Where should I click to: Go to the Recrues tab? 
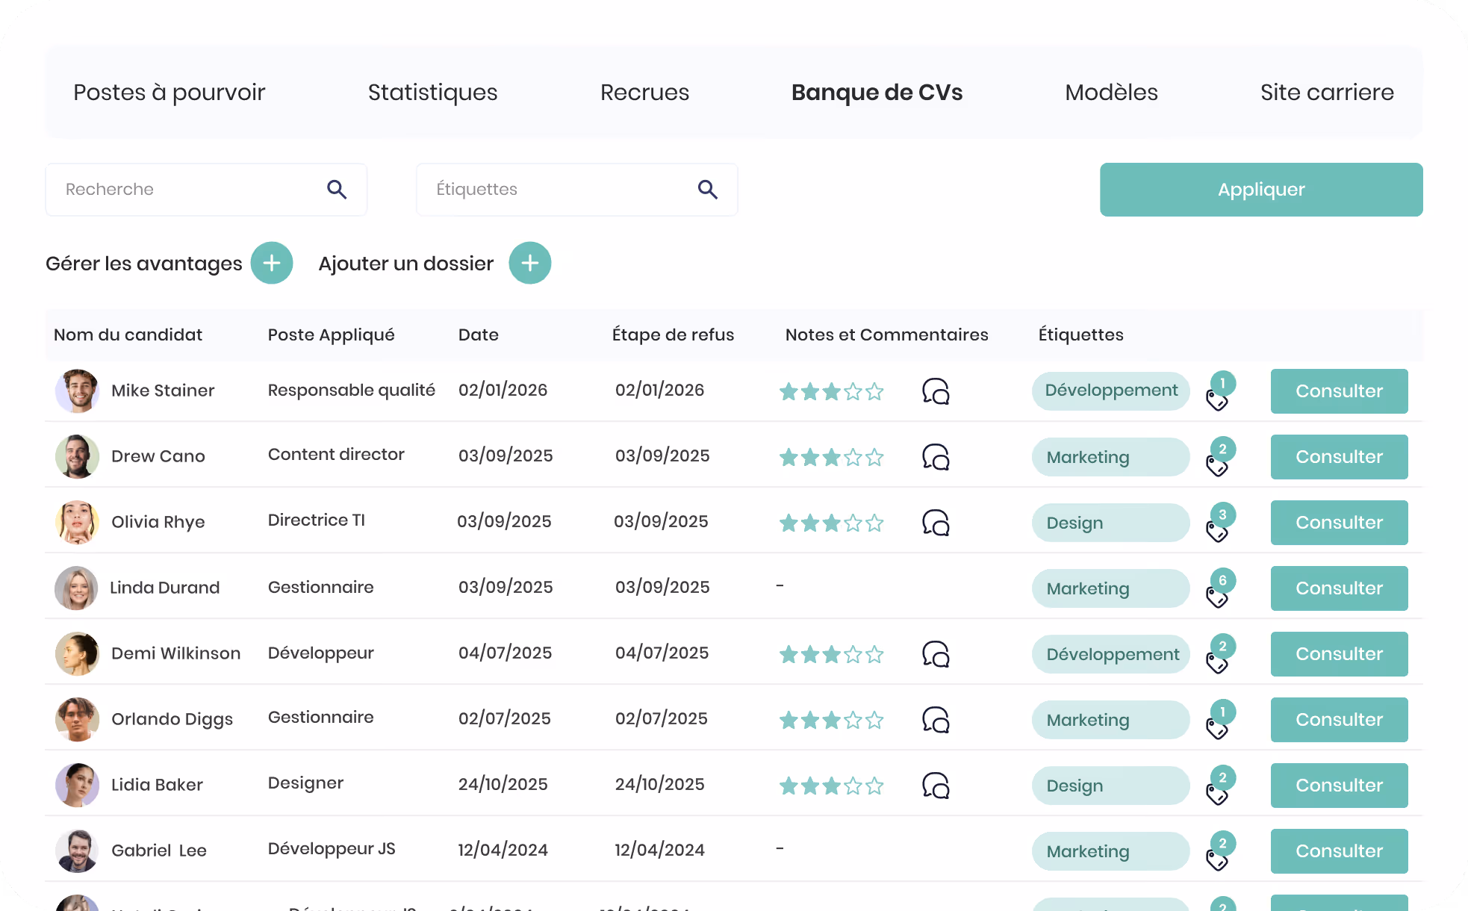coord(645,93)
